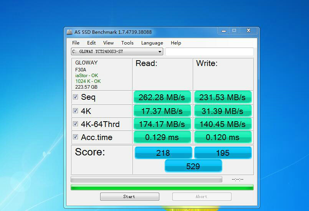Open the Language menu
Viewport: 309px width, 211px height.
(x=152, y=43)
